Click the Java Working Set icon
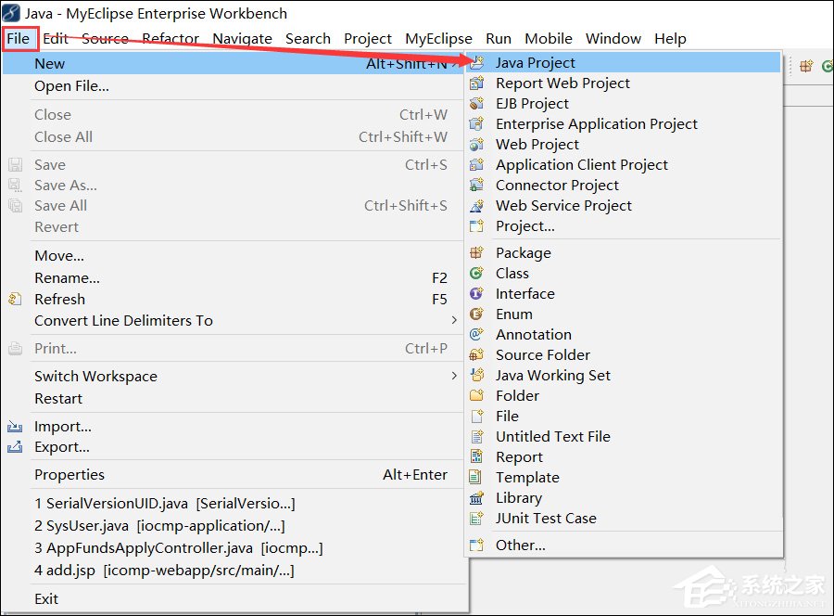This screenshot has width=834, height=616. point(477,375)
